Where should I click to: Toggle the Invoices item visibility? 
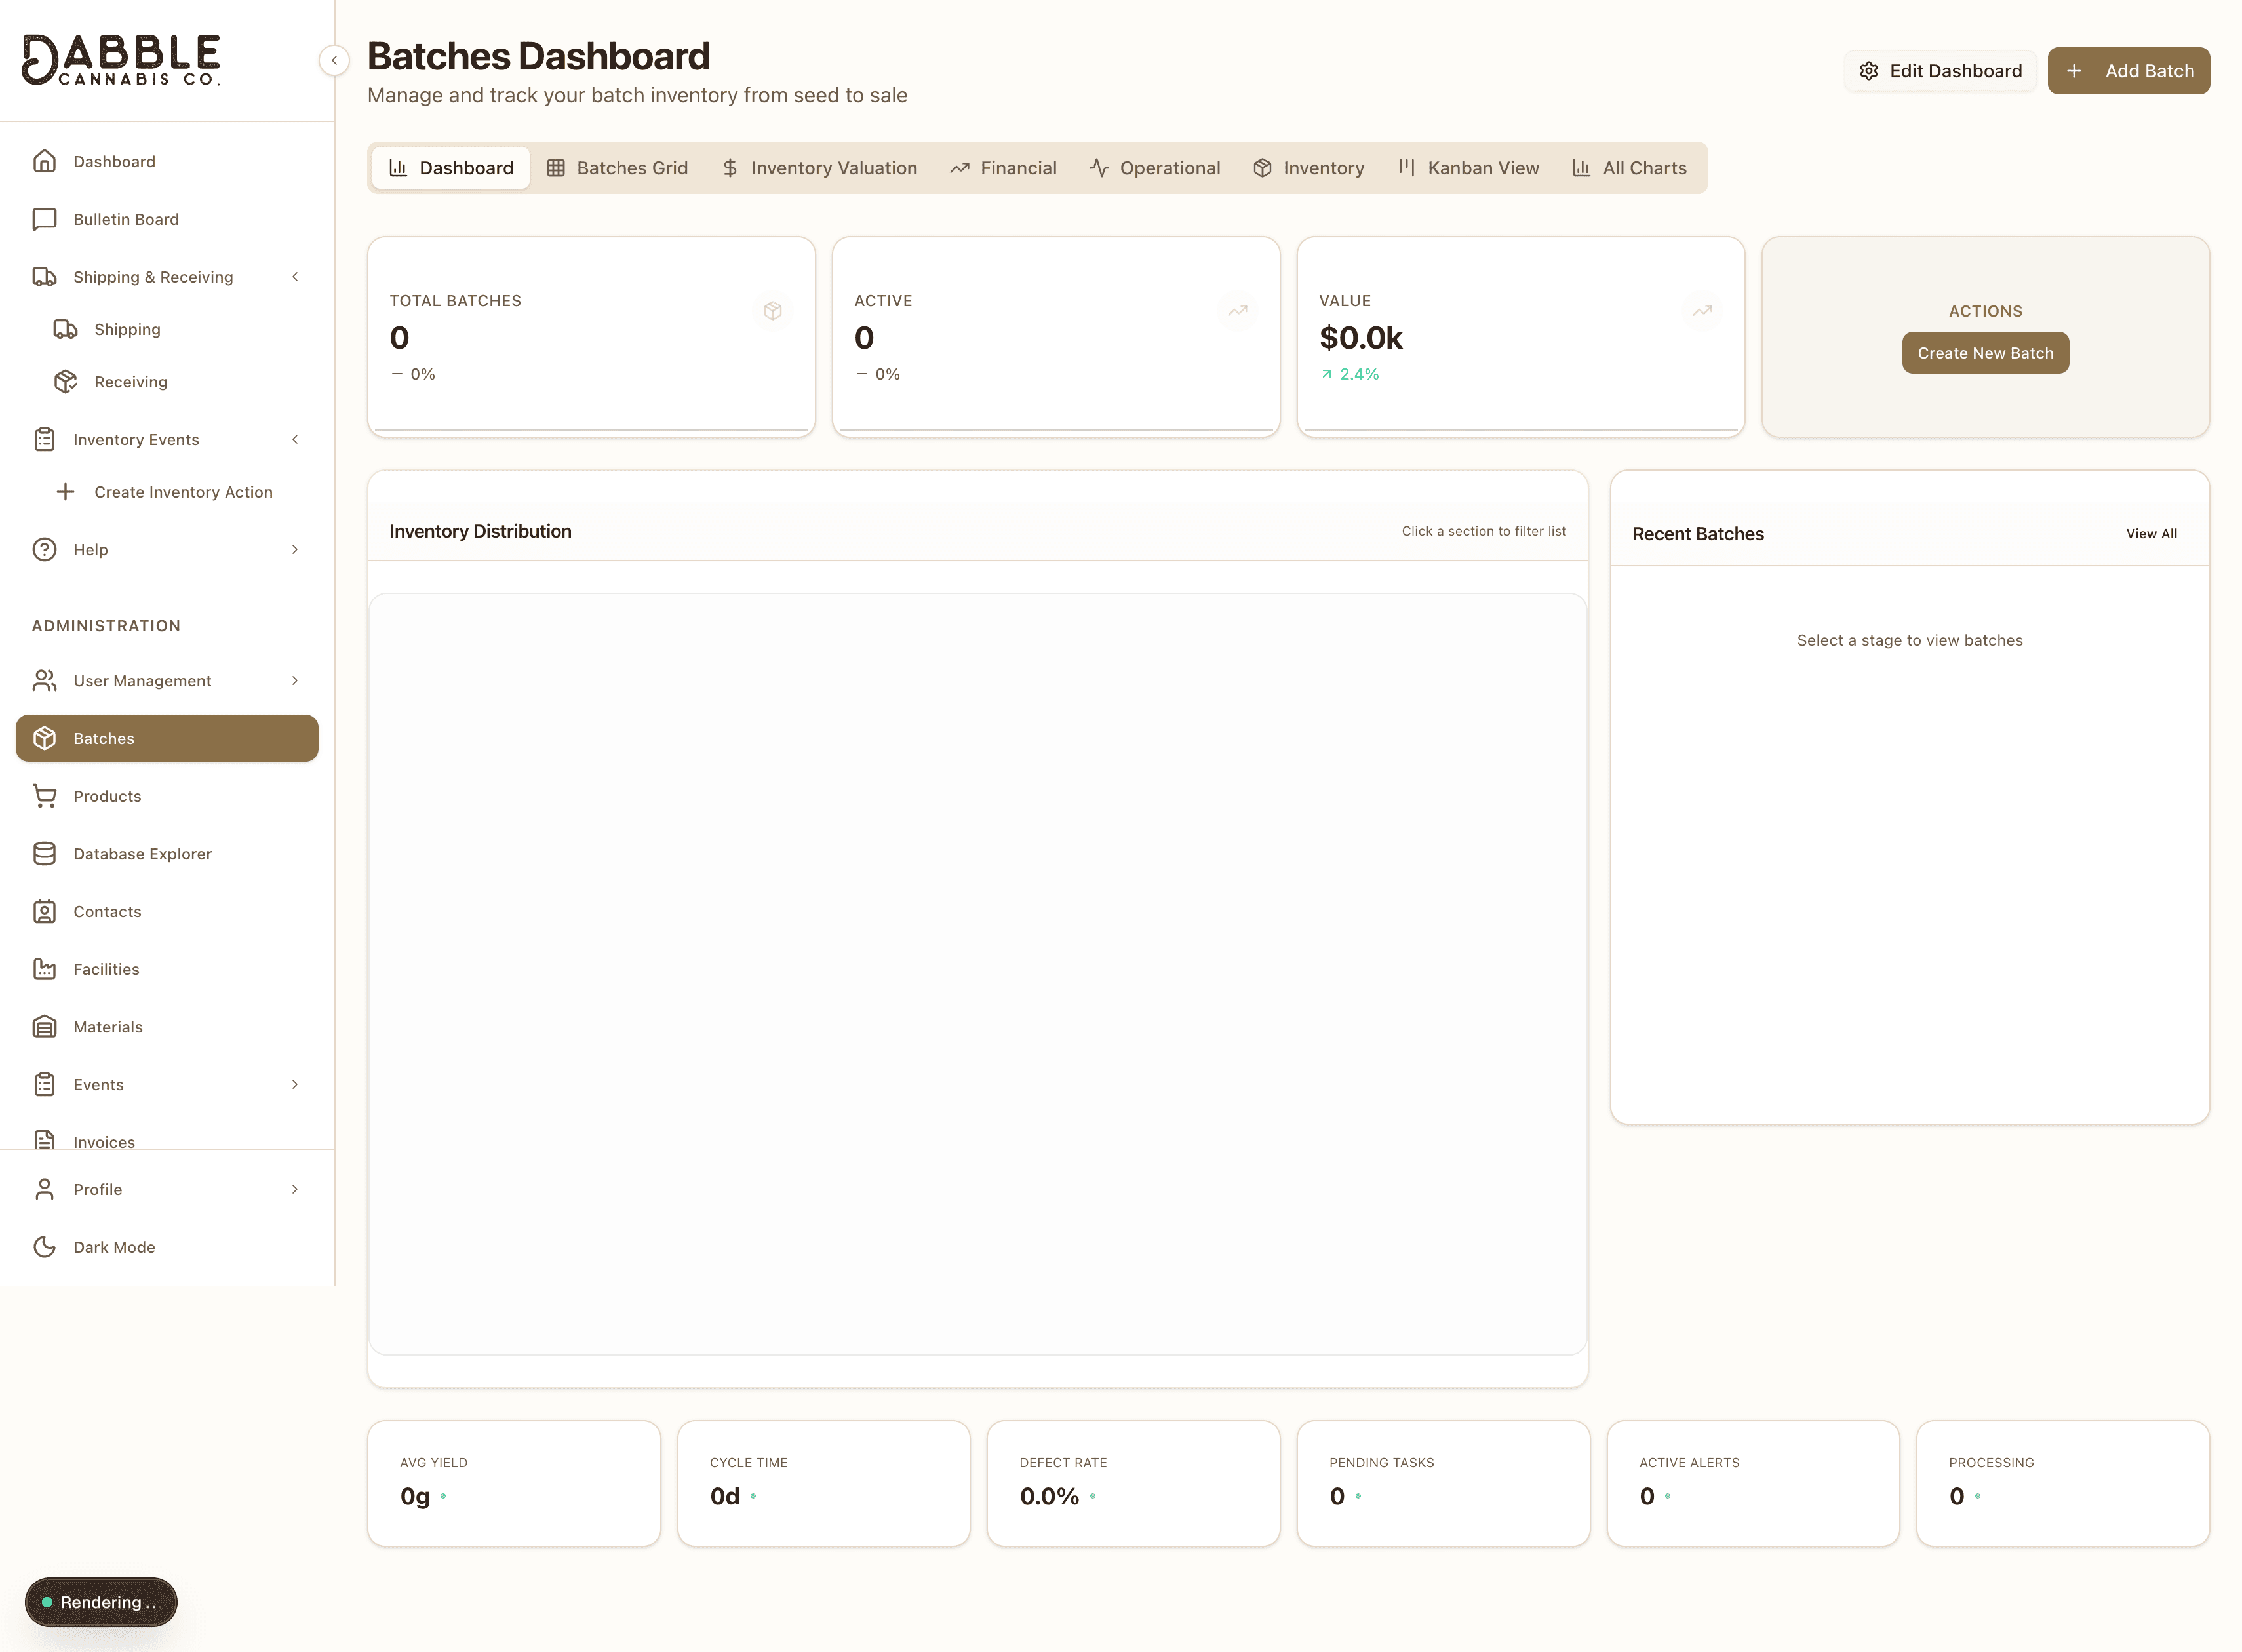[x=103, y=1141]
